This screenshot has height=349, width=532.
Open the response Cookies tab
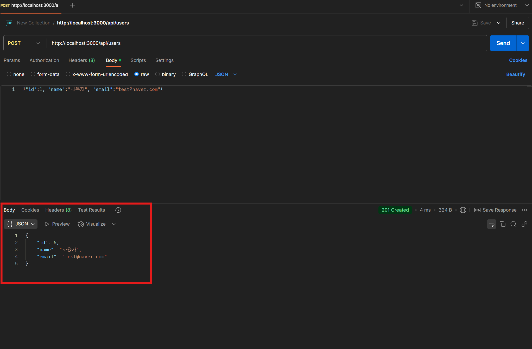click(x=30, y=210)
